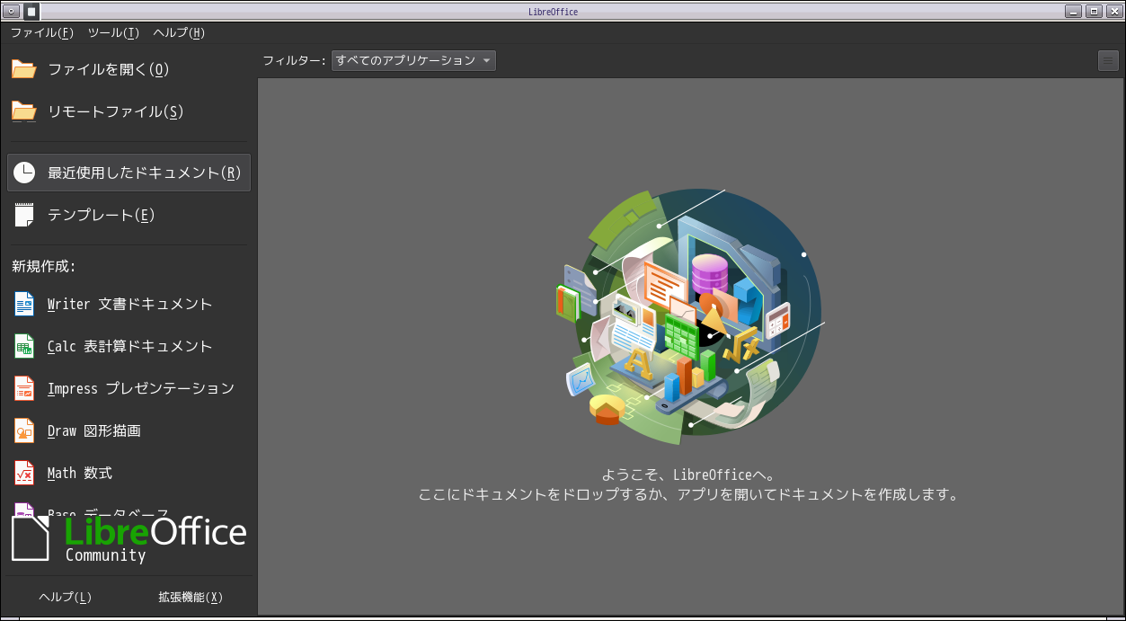Maximize the LibreOffice window
Screen dimensions: 1126x621
tap(1094, 12)
